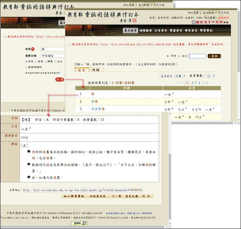Select the 義類關鍵詞 radio option
Image resolution: width=241 pixels, height=229 pixels.
(x=26, y=67)
